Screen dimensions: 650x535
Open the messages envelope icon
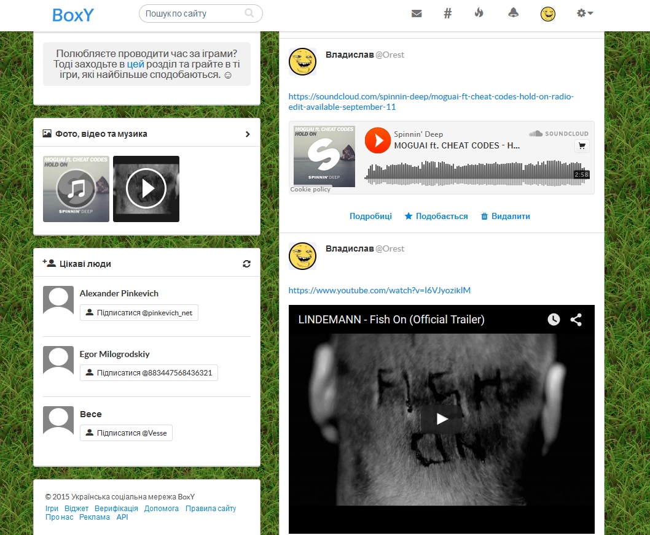417,13
